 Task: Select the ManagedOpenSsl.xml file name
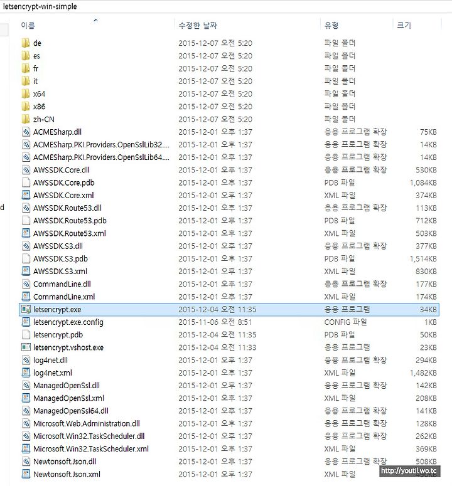[68, 398]
